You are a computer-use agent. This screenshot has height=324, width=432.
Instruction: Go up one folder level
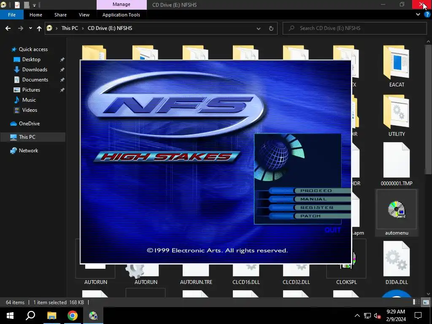[39, 28]
